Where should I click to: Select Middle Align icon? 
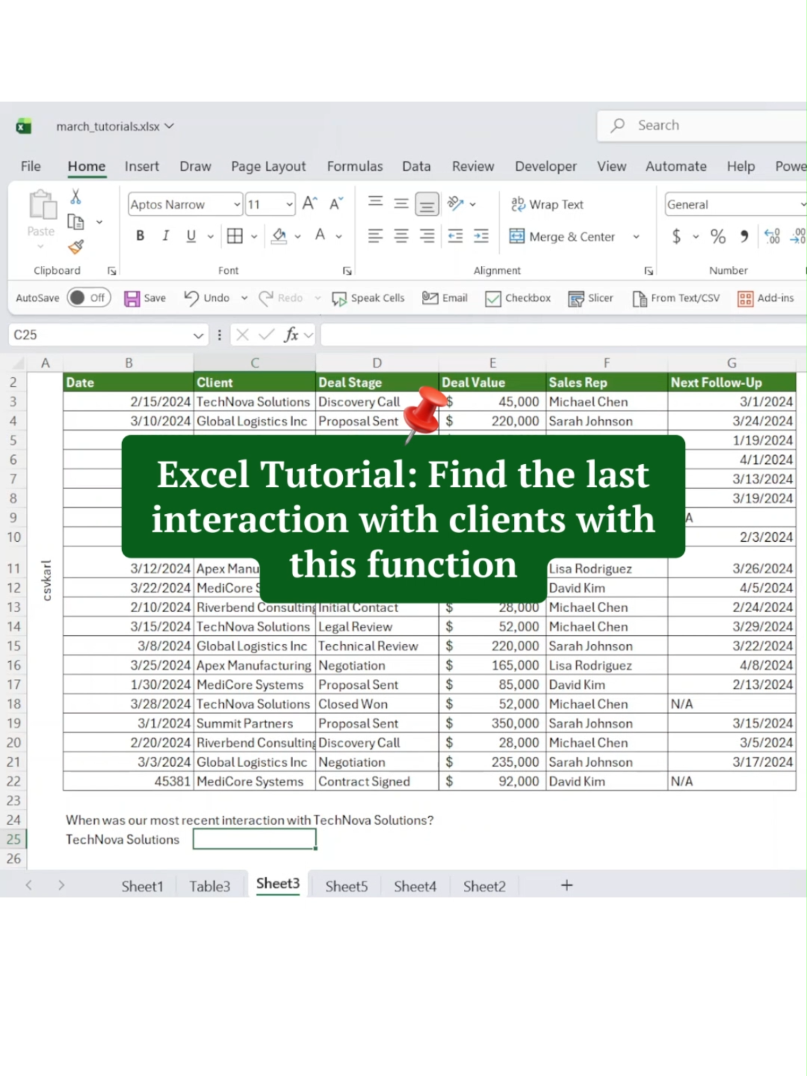(x=401, y=203)
